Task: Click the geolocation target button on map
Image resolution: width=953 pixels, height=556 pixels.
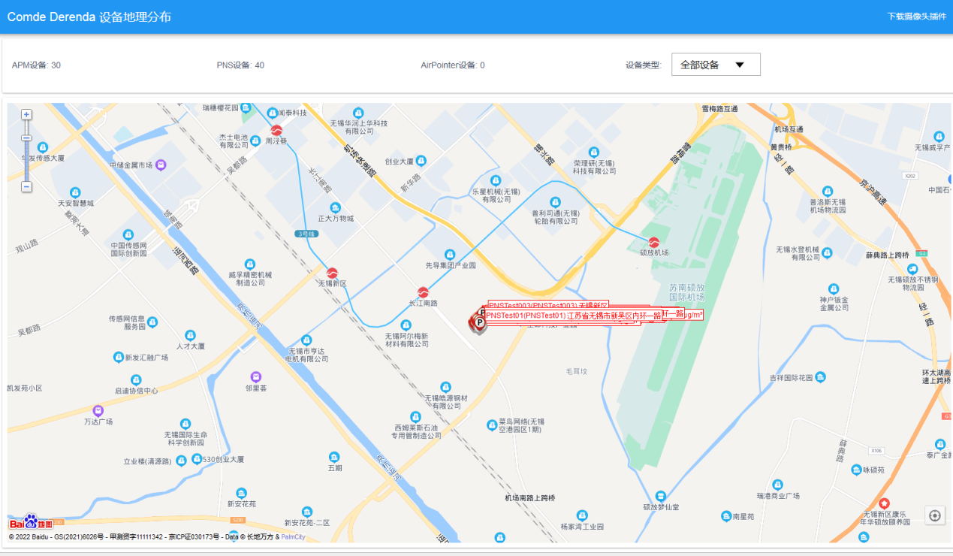Action: pyautogui.click(x=934, y=515)
